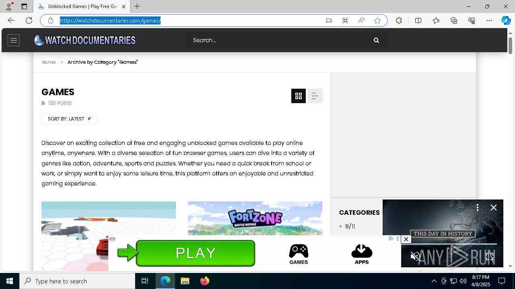Click the GAMES icon in ad banner
This screenshot has width=515, height=289.
299,254
